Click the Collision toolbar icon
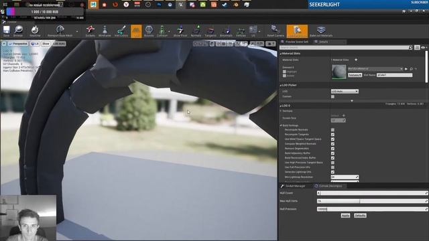Image resolution: width=429 pixels, height=241 pixels. tap(162, 31)
